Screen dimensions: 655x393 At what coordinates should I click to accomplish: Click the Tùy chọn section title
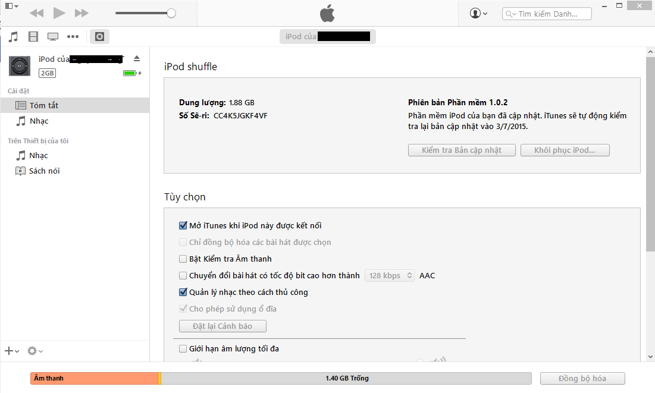tap(184, 197)
